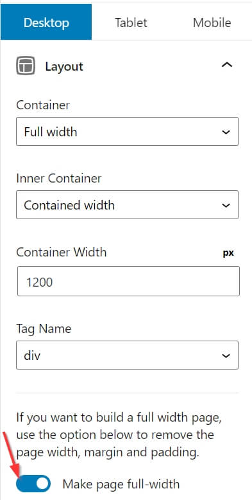Change the px unit for Container Width
This screenshot has height=500, width=252.
click(x=228, y=253)
